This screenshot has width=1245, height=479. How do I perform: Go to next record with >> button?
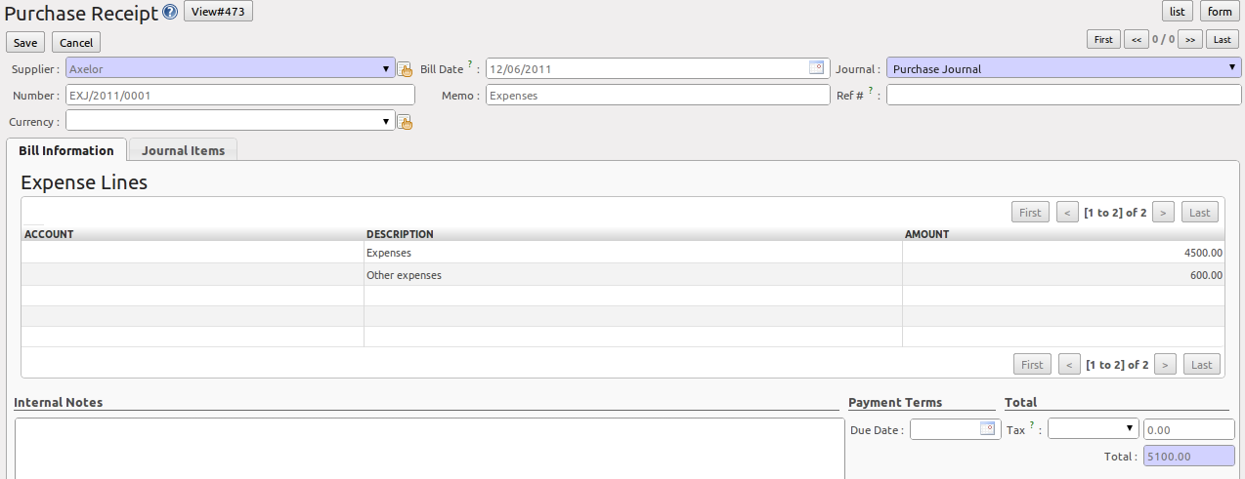1190,39
